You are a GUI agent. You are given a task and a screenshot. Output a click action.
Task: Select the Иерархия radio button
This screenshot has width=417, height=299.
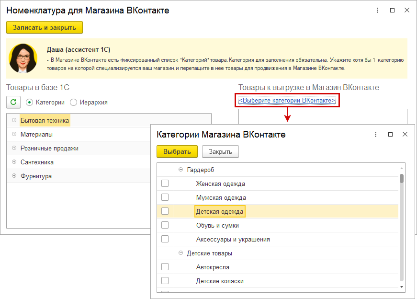(73, 102)
